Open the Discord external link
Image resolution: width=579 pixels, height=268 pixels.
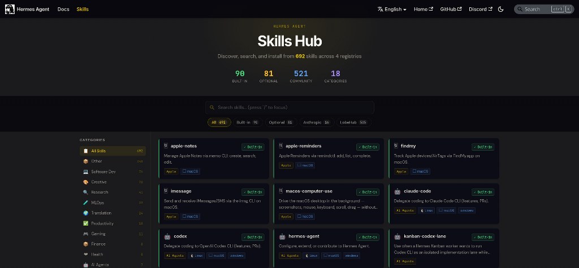coord(481,9)
